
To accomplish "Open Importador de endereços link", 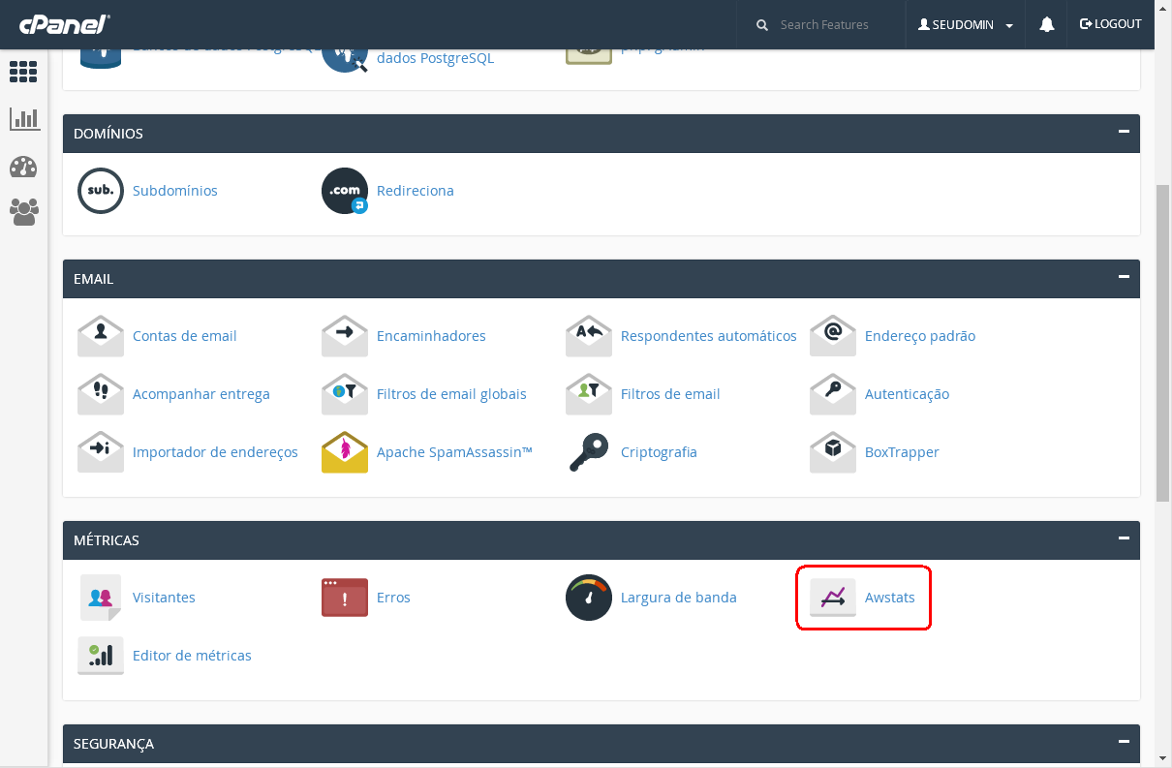I will (x=215, y=452).
